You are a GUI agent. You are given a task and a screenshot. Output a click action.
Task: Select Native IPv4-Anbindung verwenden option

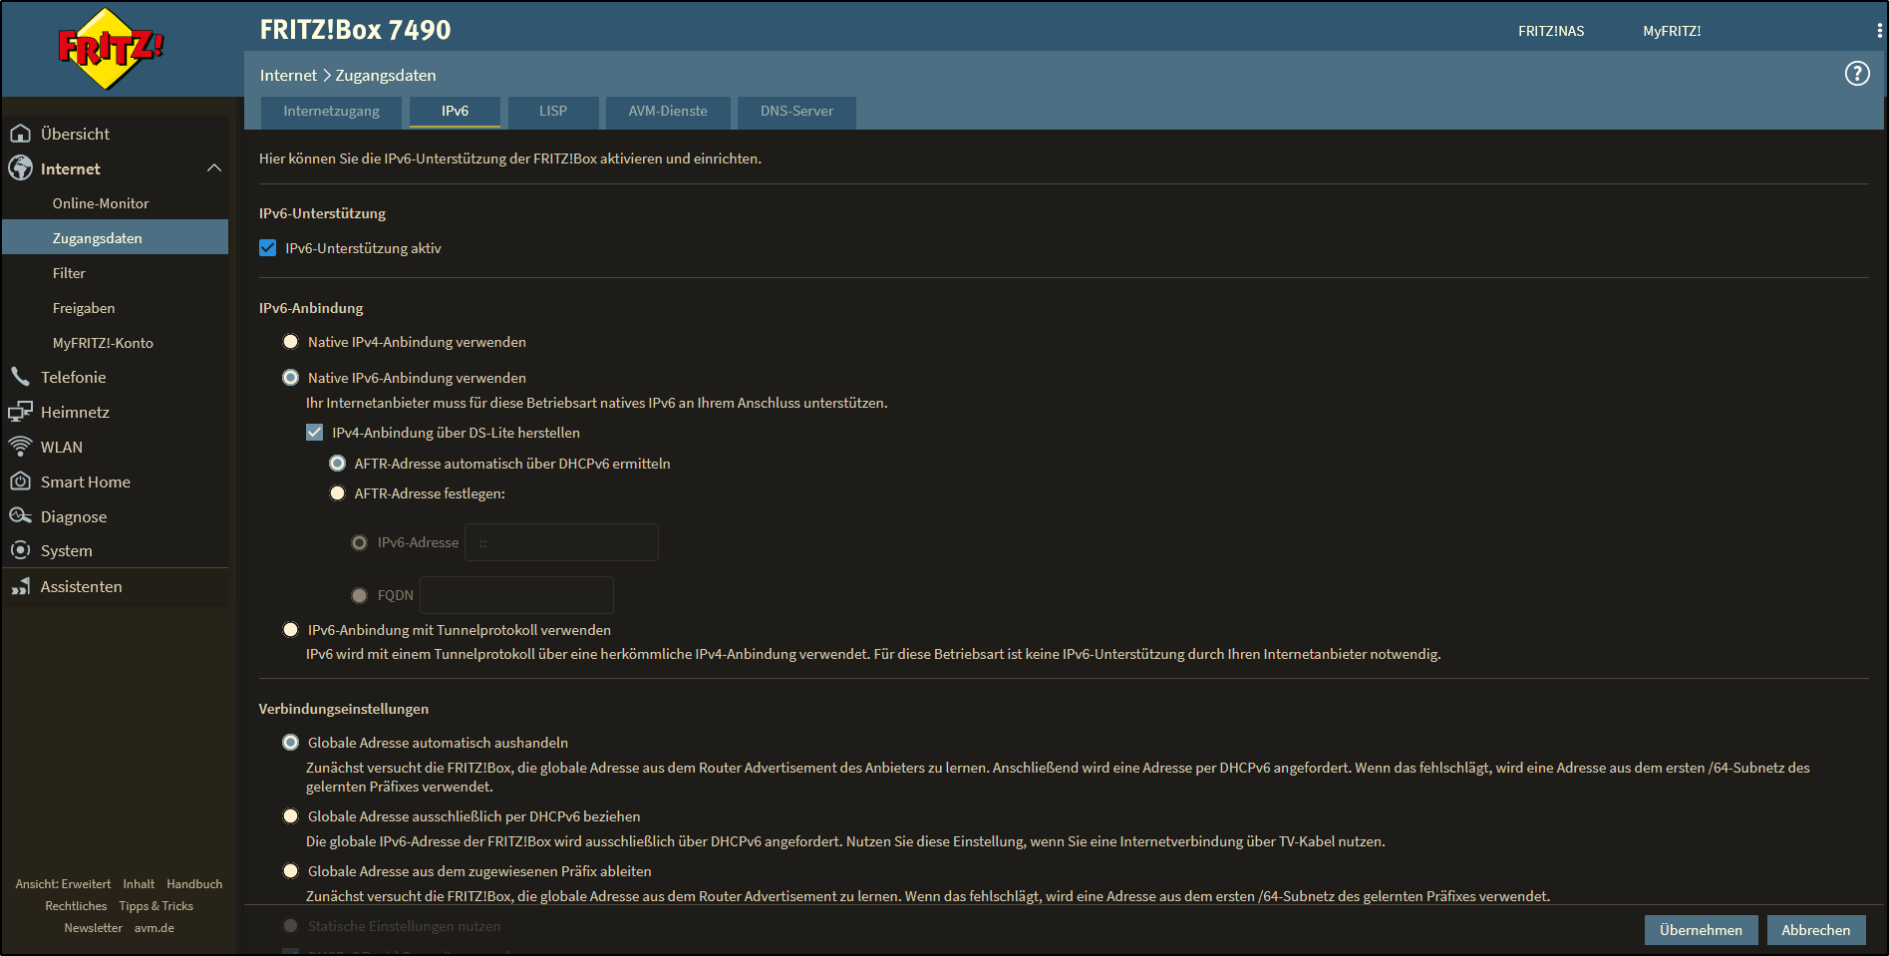point(291,342)
